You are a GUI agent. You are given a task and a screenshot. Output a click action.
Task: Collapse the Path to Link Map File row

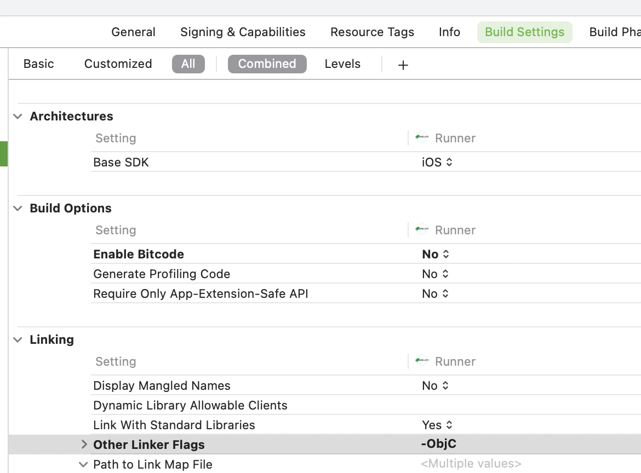pyautogui.click(x=83, y=464)
